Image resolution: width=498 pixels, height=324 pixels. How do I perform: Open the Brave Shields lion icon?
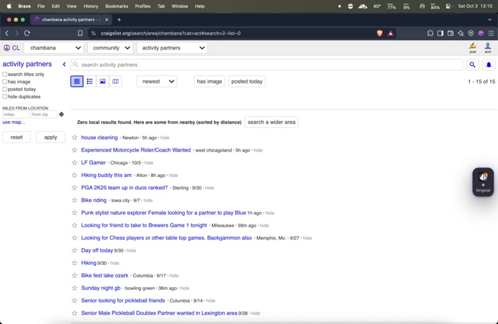(379, 33)
